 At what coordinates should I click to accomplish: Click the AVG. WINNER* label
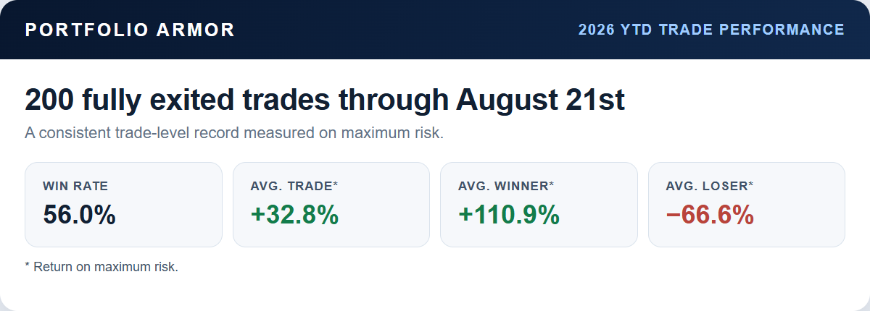pos(506,186)
